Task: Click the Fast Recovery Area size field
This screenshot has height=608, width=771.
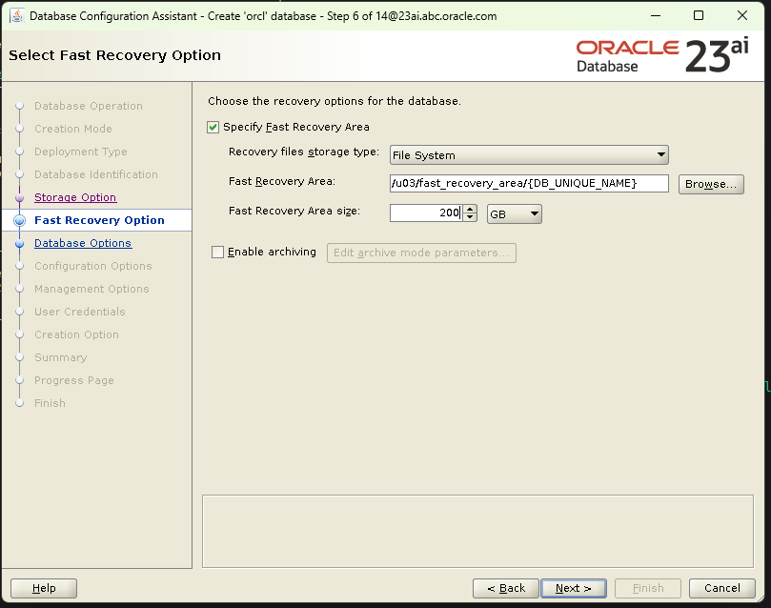Action: pos(425,214)
